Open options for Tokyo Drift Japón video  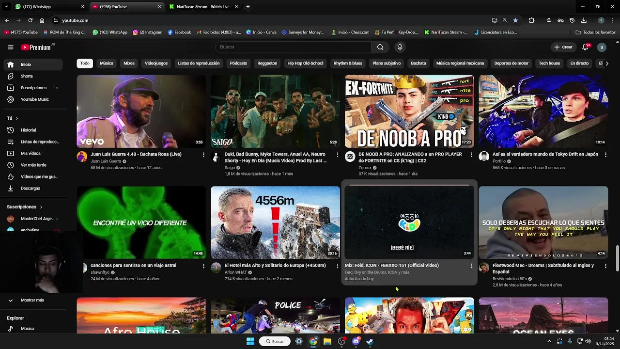tap(605, 155)
